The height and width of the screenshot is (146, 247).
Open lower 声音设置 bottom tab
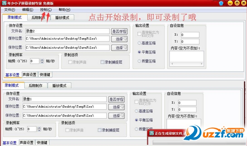pyautogui.click(x=27, y=143)
